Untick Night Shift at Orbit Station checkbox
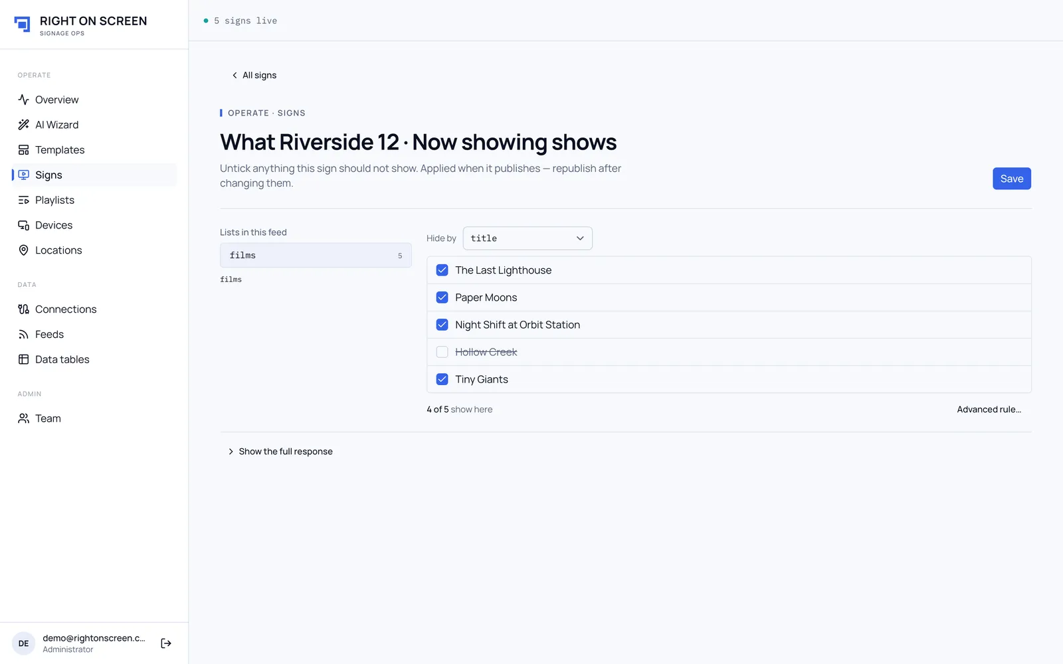The image size is (1063, 664). 442,325
